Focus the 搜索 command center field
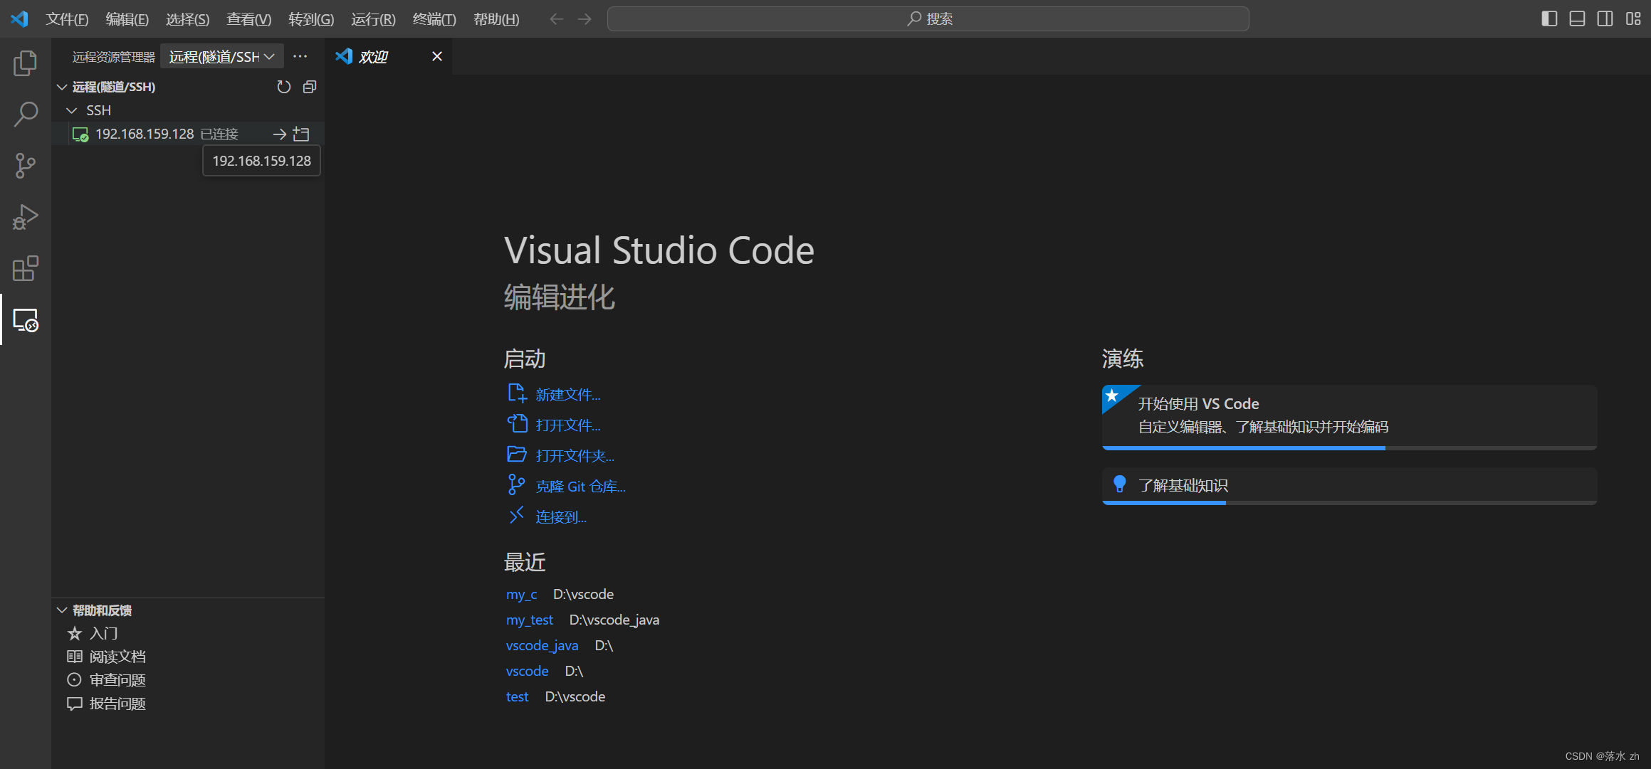Viewport: 1651px width, 769px height. (x=928, y=18)
